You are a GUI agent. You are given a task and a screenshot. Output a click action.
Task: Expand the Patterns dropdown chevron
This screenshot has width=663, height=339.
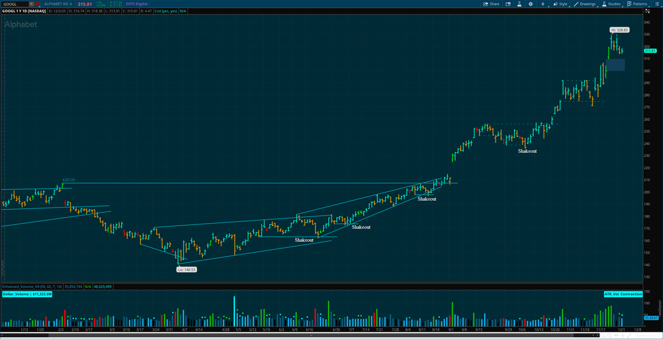[649, 6]
